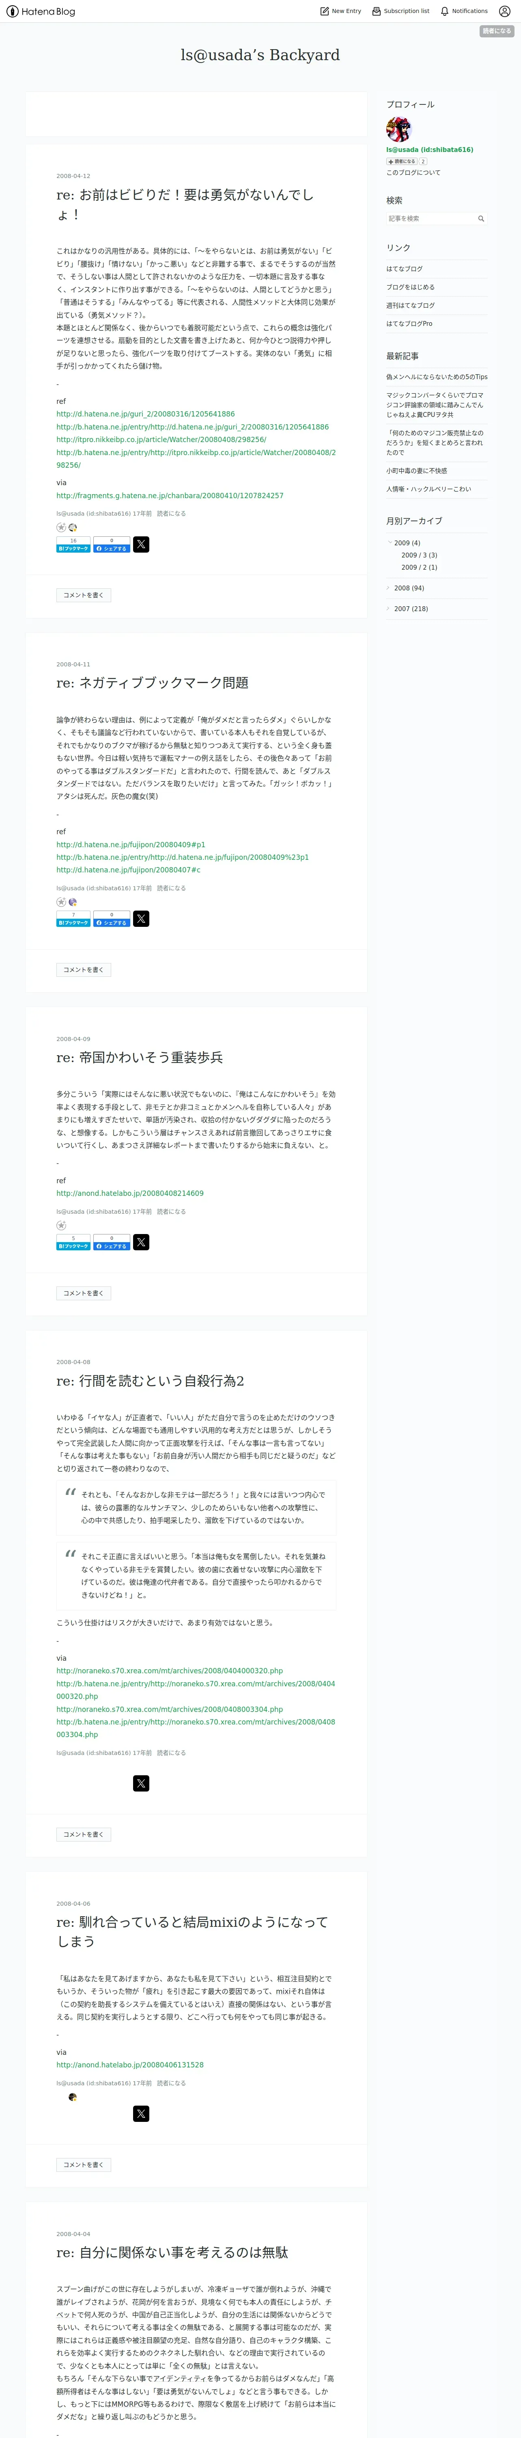Click Facebook シェアする on the 2008-04-12 post
Screen dimensions: 521x2438
(x=112, y=544)
